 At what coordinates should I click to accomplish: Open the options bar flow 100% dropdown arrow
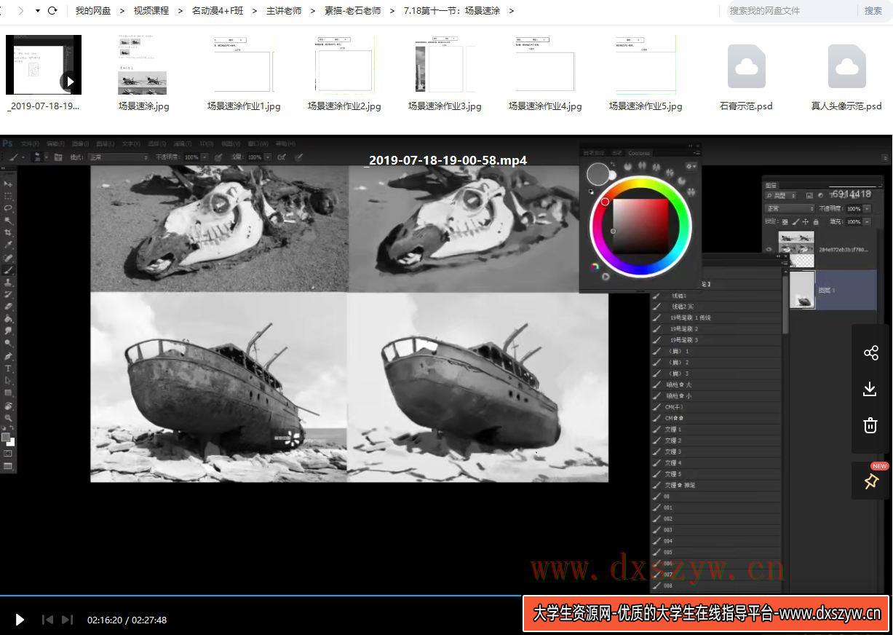(x=267, y=157)
